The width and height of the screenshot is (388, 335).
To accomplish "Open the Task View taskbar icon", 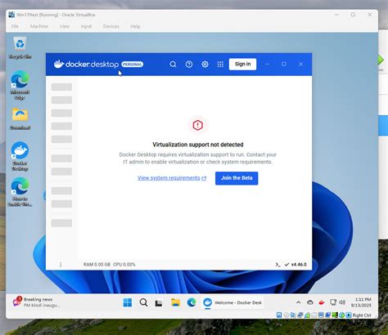I will [159, 303].
